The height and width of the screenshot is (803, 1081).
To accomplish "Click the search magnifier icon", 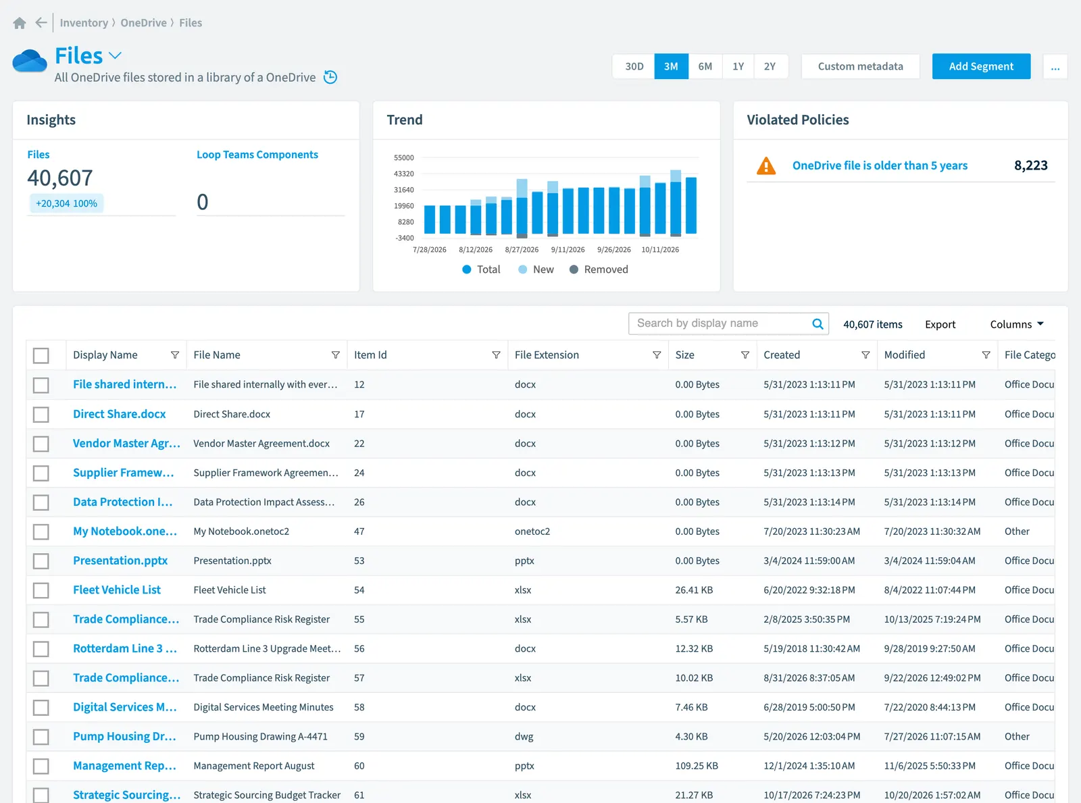I will (x=818, y=323).
